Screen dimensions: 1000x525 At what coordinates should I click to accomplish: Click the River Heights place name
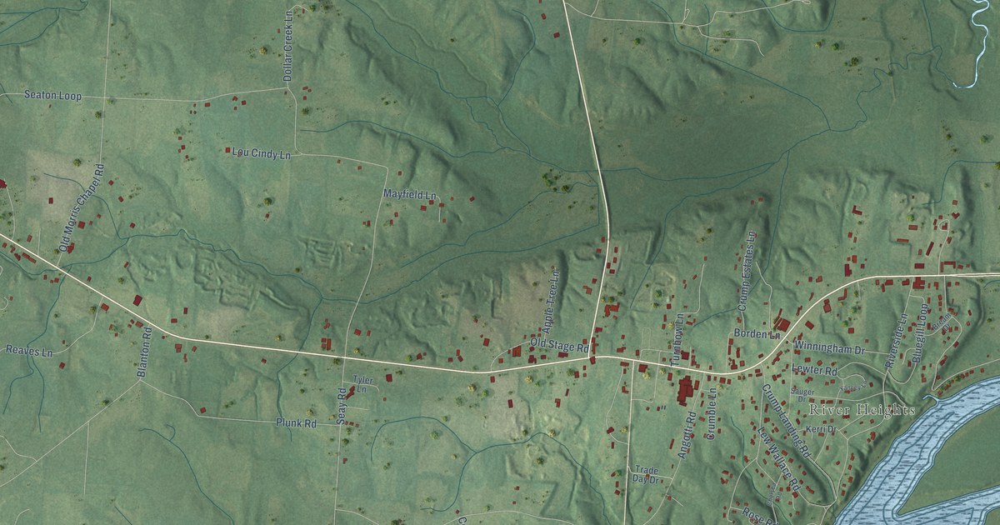tap(862, 411)
